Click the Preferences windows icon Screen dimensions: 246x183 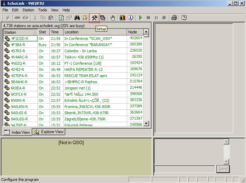pyautogui.click(x=103, y=18)
